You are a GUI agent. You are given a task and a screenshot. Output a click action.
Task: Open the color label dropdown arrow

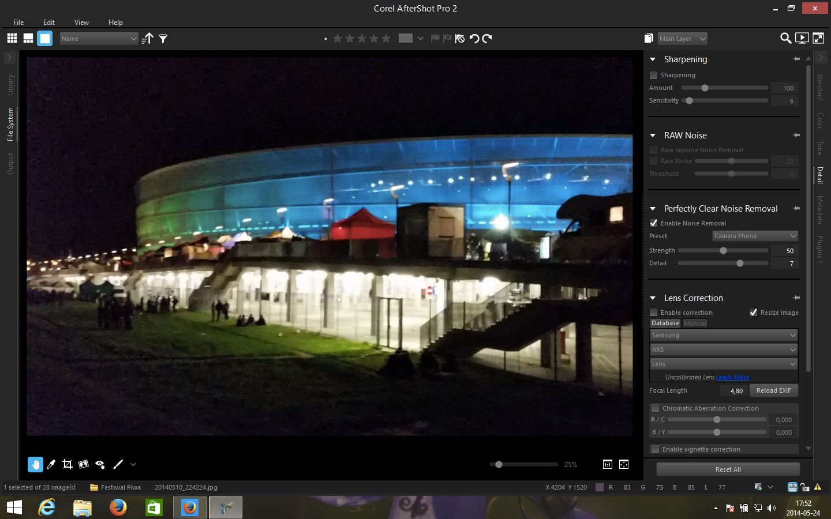pos(420,39)
